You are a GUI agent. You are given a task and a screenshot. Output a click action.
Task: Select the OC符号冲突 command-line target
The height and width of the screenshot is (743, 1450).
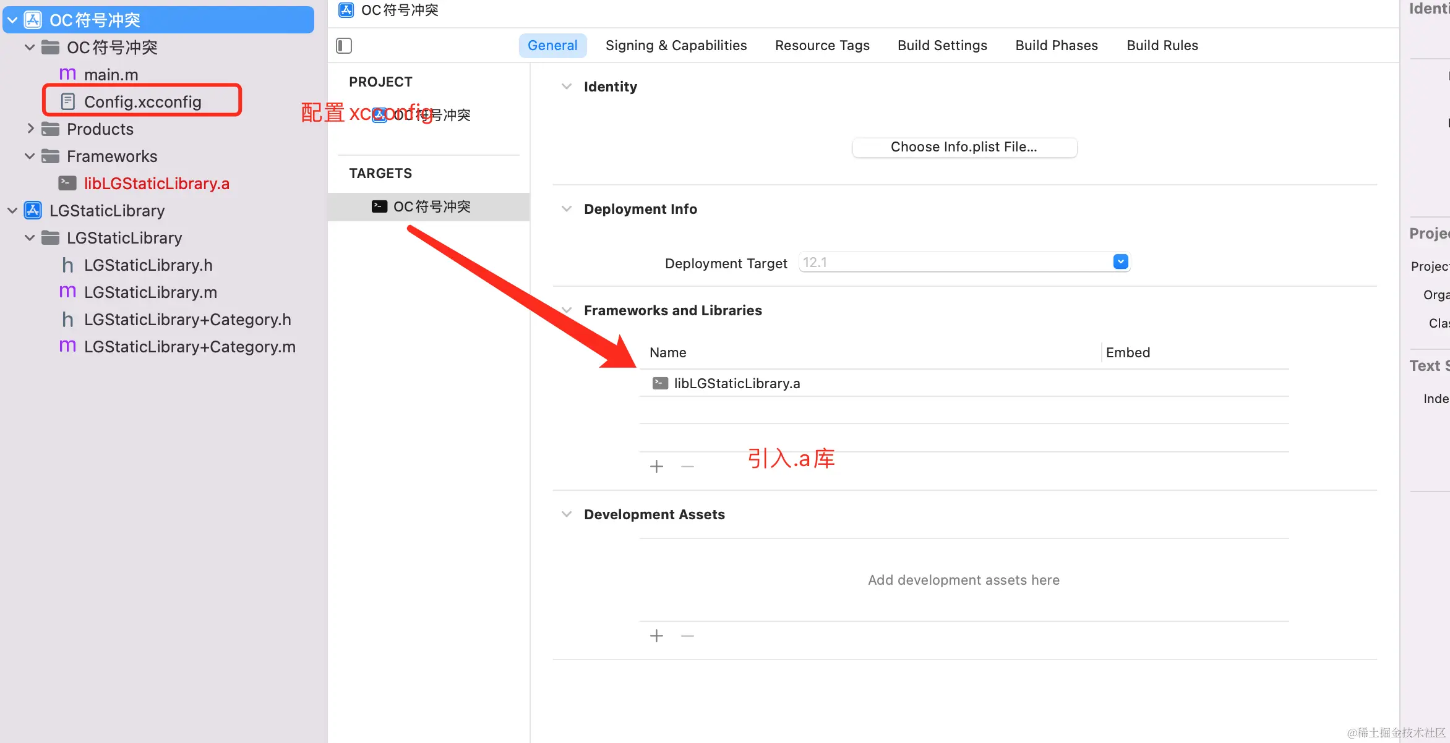(431, 206)
